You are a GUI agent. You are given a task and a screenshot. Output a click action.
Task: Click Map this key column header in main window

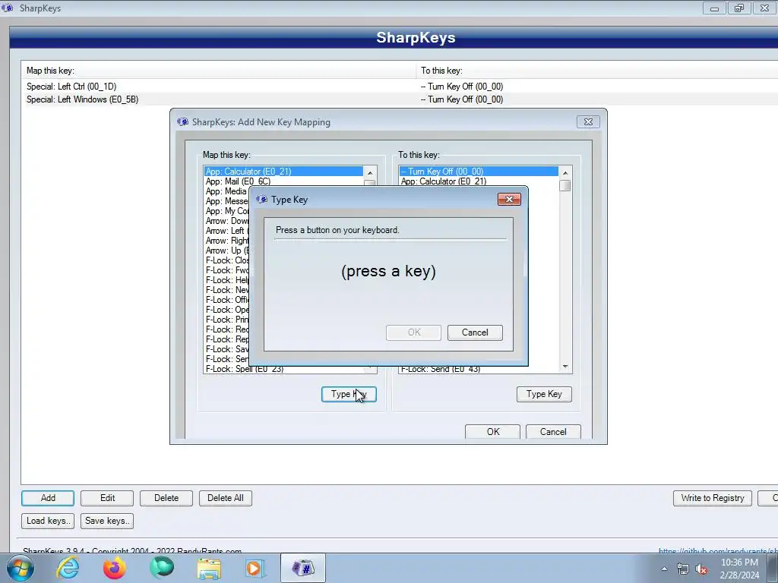pos(218,71)
